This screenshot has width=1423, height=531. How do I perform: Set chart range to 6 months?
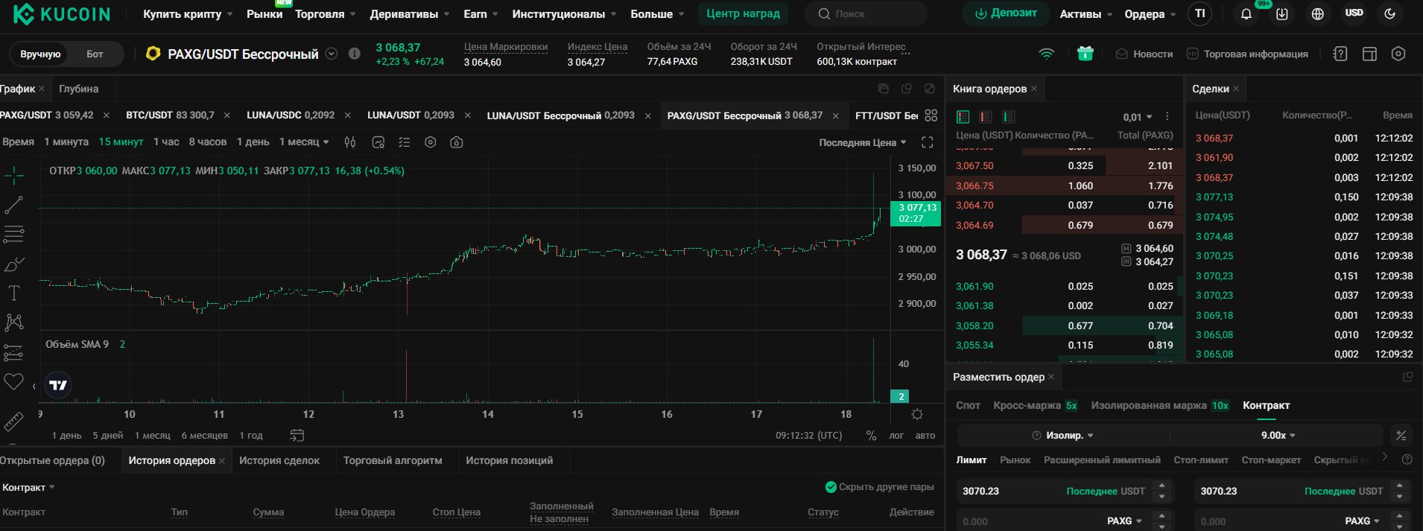tap(205, 436)
